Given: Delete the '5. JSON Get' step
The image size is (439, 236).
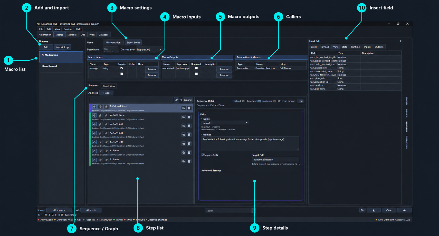Looking at the screenshot, I should (x=189, y=144).
